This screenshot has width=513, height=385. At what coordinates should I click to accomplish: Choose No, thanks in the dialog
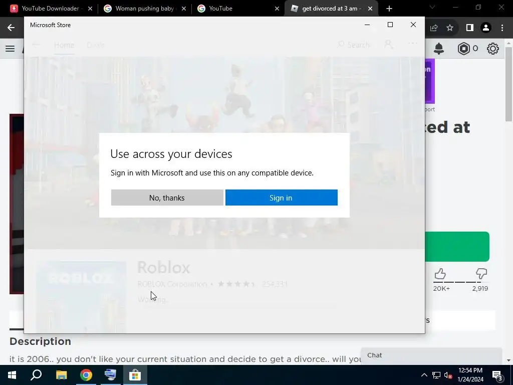(167, 198)
